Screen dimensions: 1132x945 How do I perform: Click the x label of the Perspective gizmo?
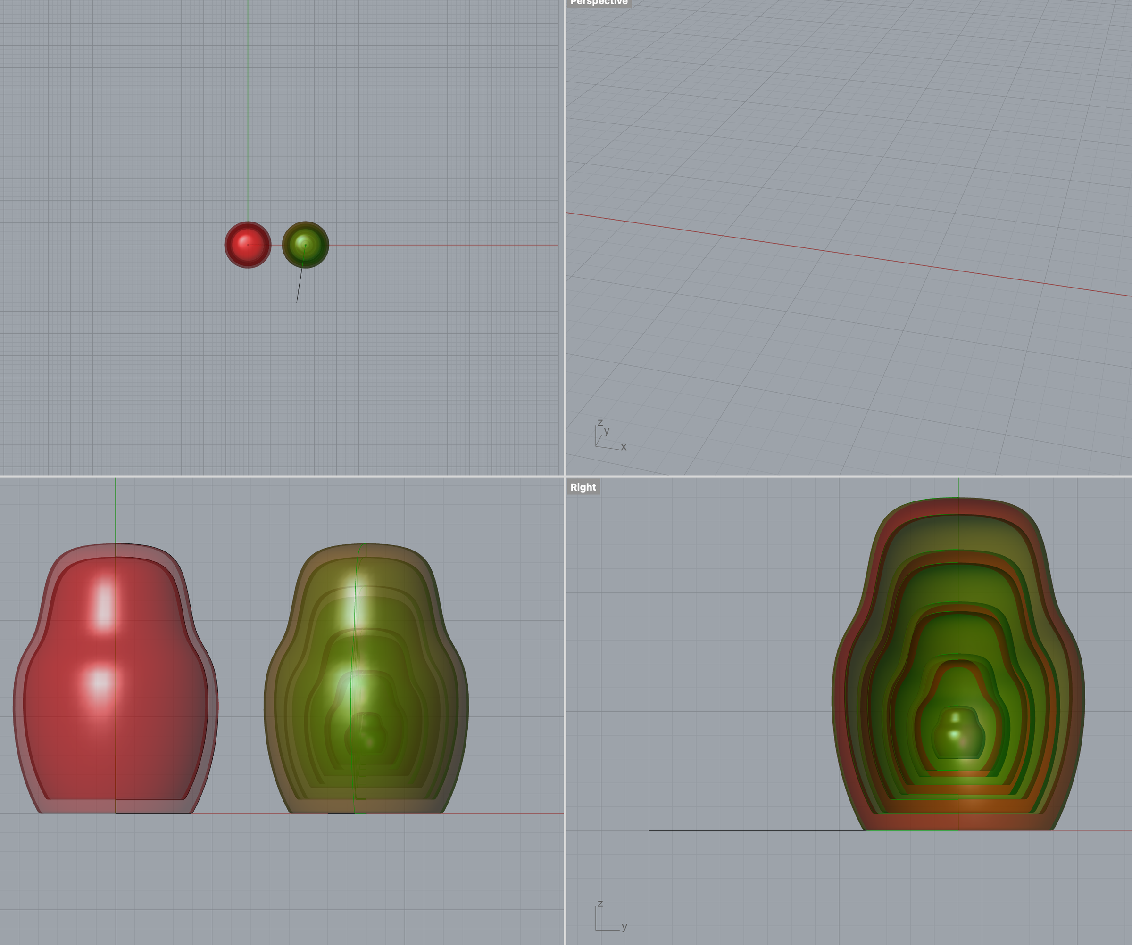click(x=624, y=447)
